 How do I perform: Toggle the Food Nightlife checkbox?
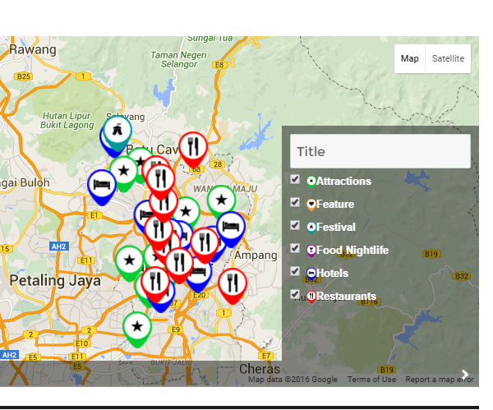click(x=295, y=248)
